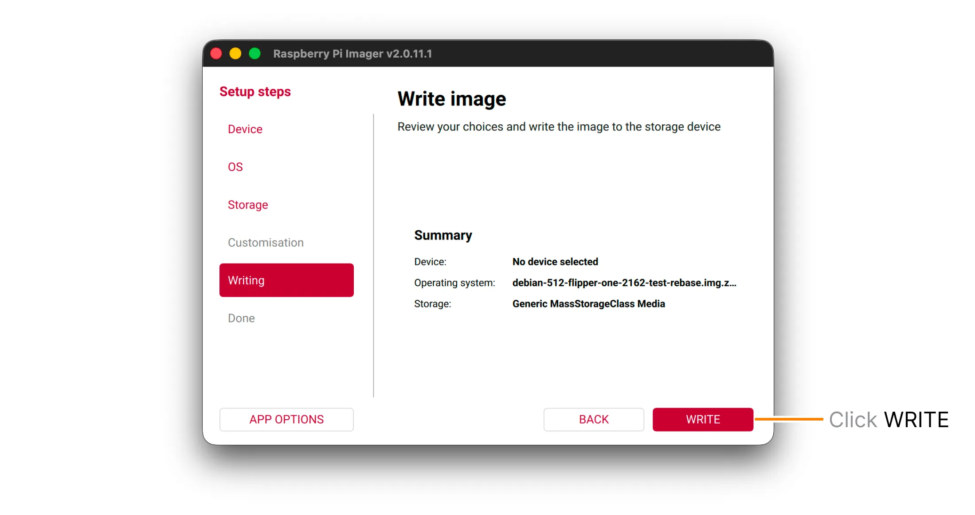Screen dimensions: 975x515
Task: Click the 'Write image' title
Action: coord(452,99)
